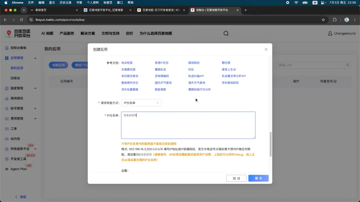Open 工单 in the sidebar
Screen dimensions: 360x202
click(14, 129)
